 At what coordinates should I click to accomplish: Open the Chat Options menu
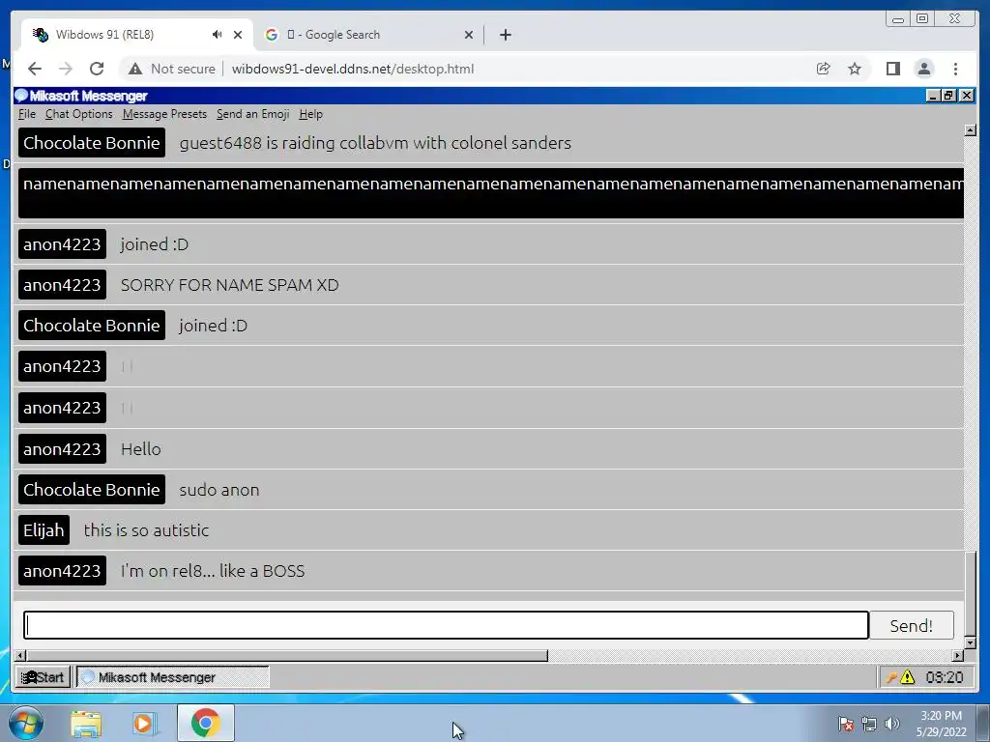[x=79, y=114]
